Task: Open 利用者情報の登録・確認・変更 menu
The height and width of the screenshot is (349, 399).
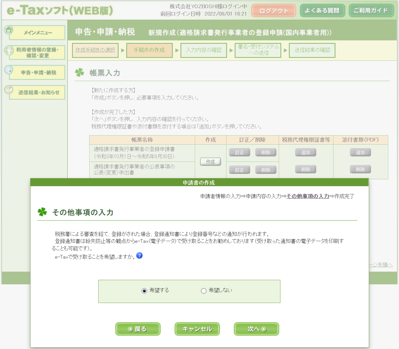Action: tap(37, 53)
